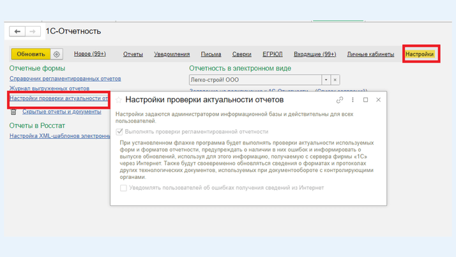Switch to the Отчеты tab
The image size is (456, 257).
[133, 54]
